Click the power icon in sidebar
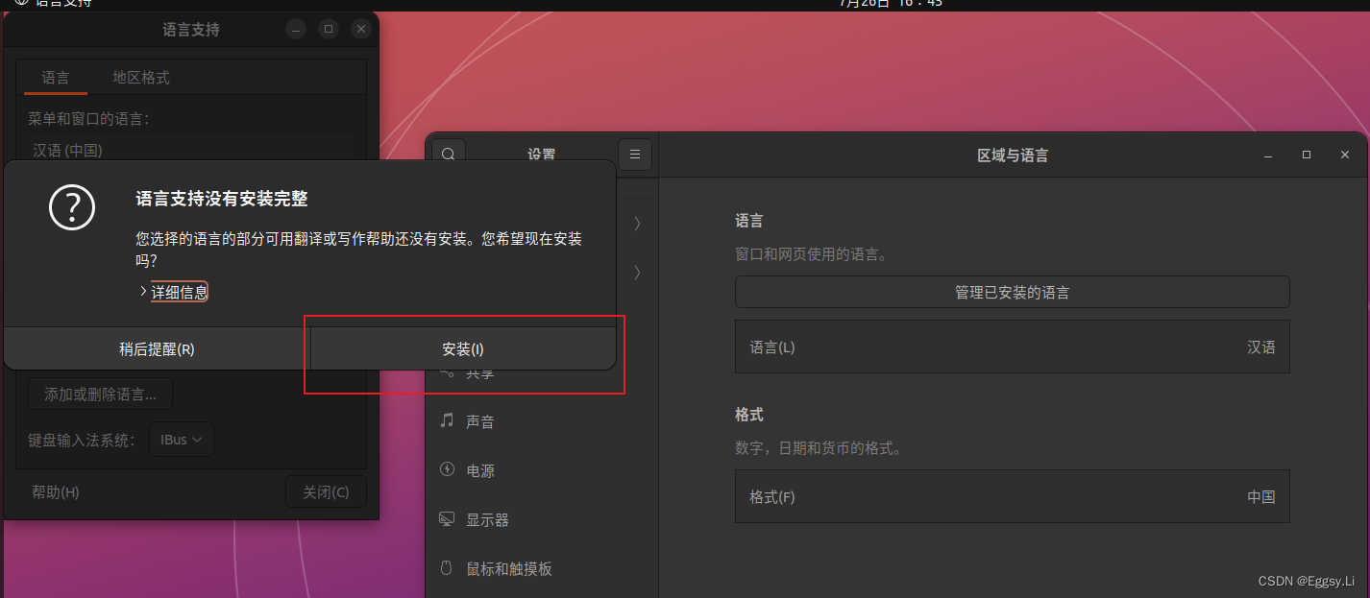1370x598 pixels. 446,469
